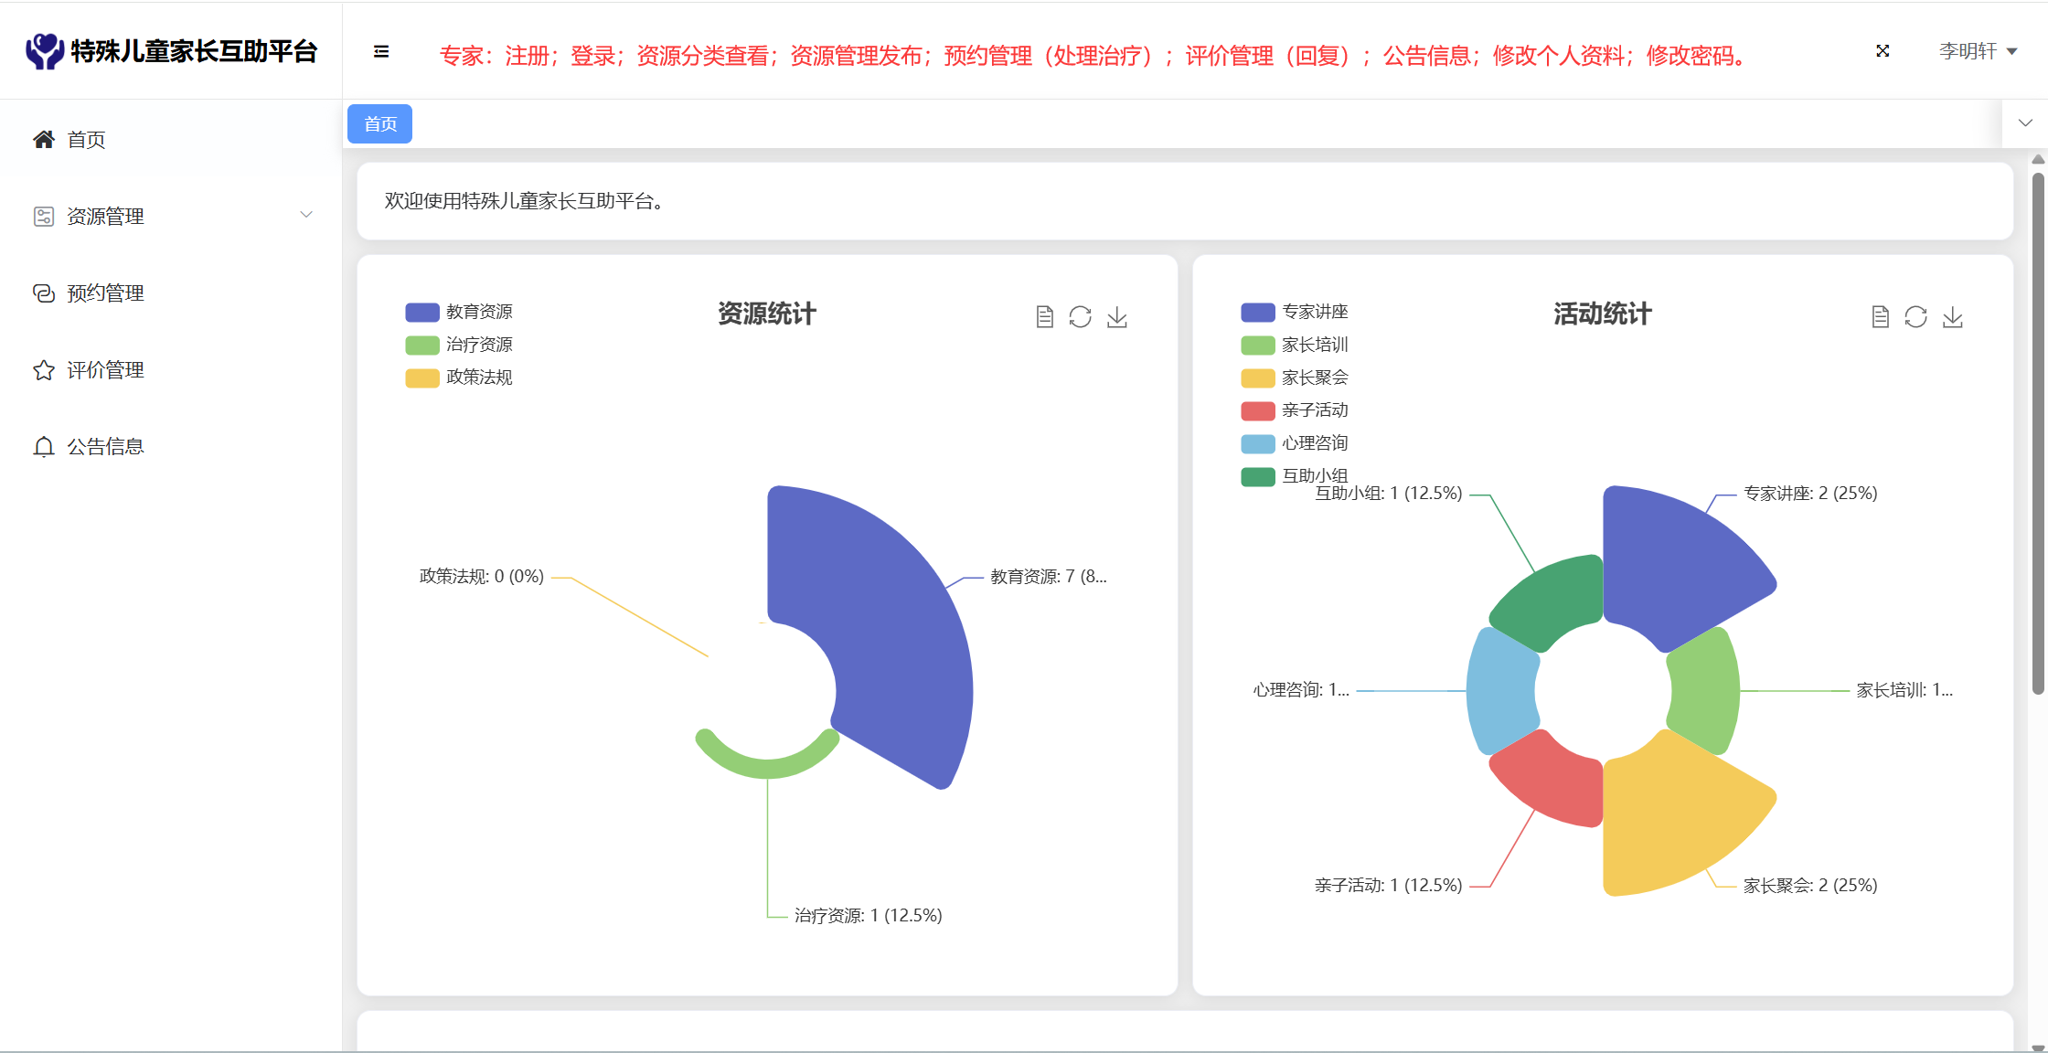Screen dimensions: 2048x1053
Task: Download 资源统计 chart as image
Action: click(x=1117, y=317)
